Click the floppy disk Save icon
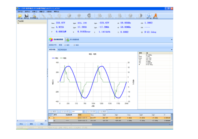The height and width of the screenshot is (139, 198). tap(26, 16)
